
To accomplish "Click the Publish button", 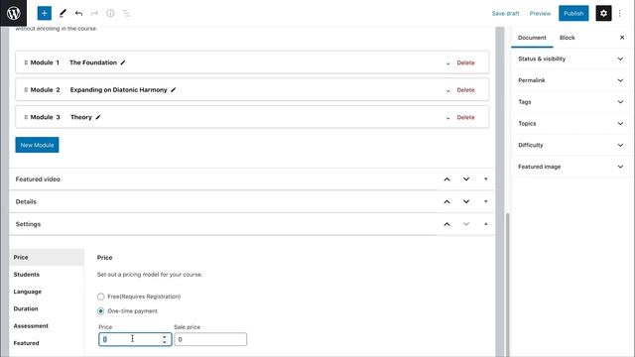I will click(x=573, y=13).
